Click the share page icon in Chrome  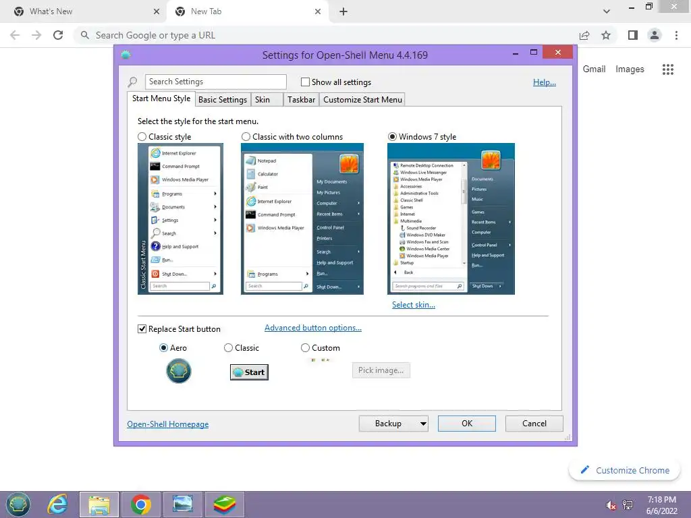pyautogui.click(x=584, y=35)
